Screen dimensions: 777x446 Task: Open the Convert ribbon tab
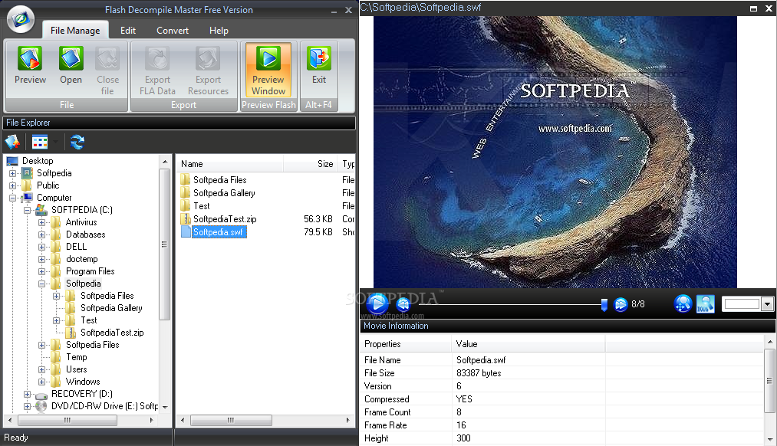173,30
